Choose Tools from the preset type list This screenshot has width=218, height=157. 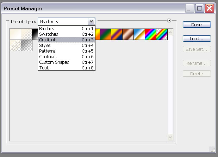pyautogui.click(x=67, y=68)
